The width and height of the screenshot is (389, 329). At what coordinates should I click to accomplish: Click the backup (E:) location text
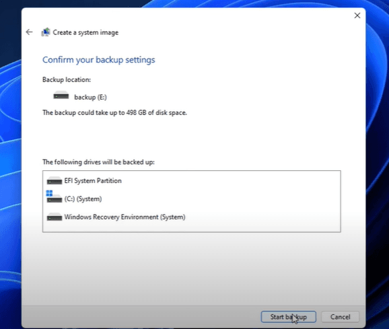[x=90, y=97]
